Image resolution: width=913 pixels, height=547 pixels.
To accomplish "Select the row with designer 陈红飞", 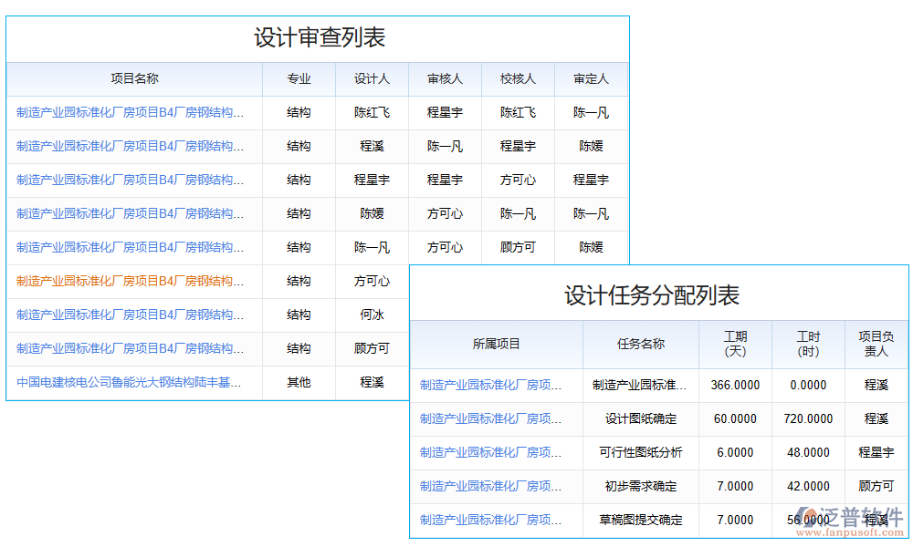I will click(x=372, y=112).
